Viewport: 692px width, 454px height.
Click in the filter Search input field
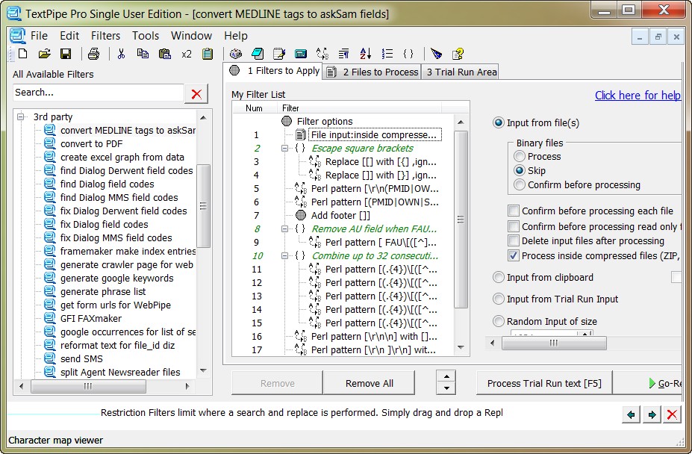(x=98, y=93)
